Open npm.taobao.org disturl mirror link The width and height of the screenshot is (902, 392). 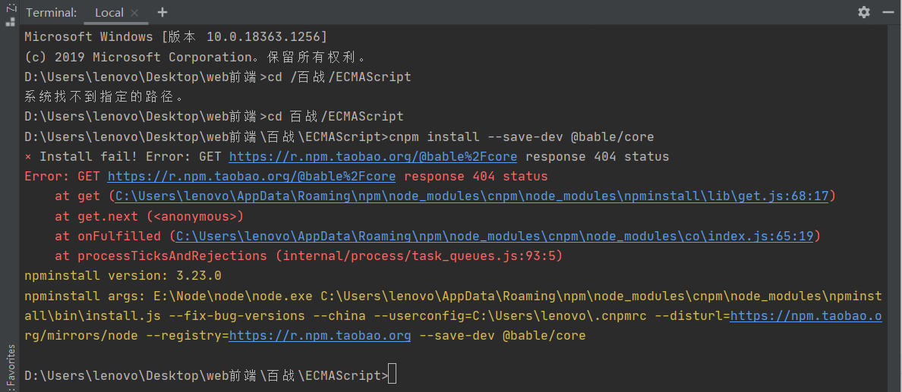[806, 315]
